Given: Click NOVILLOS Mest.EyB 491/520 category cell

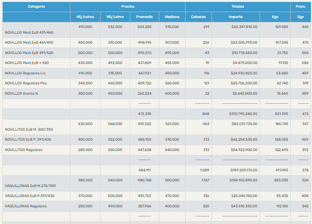Looking at the screenshot, I should click(x=29, y=53).
